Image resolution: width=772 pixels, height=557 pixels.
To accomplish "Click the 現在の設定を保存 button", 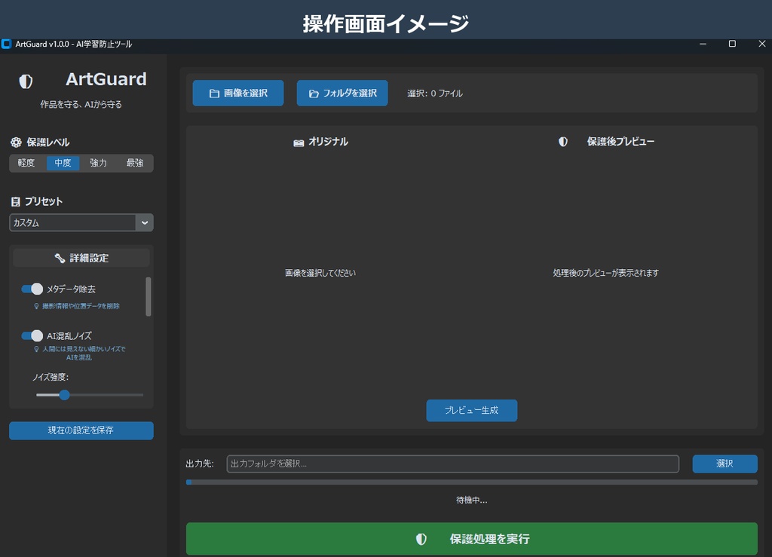I will pos(81,430).
